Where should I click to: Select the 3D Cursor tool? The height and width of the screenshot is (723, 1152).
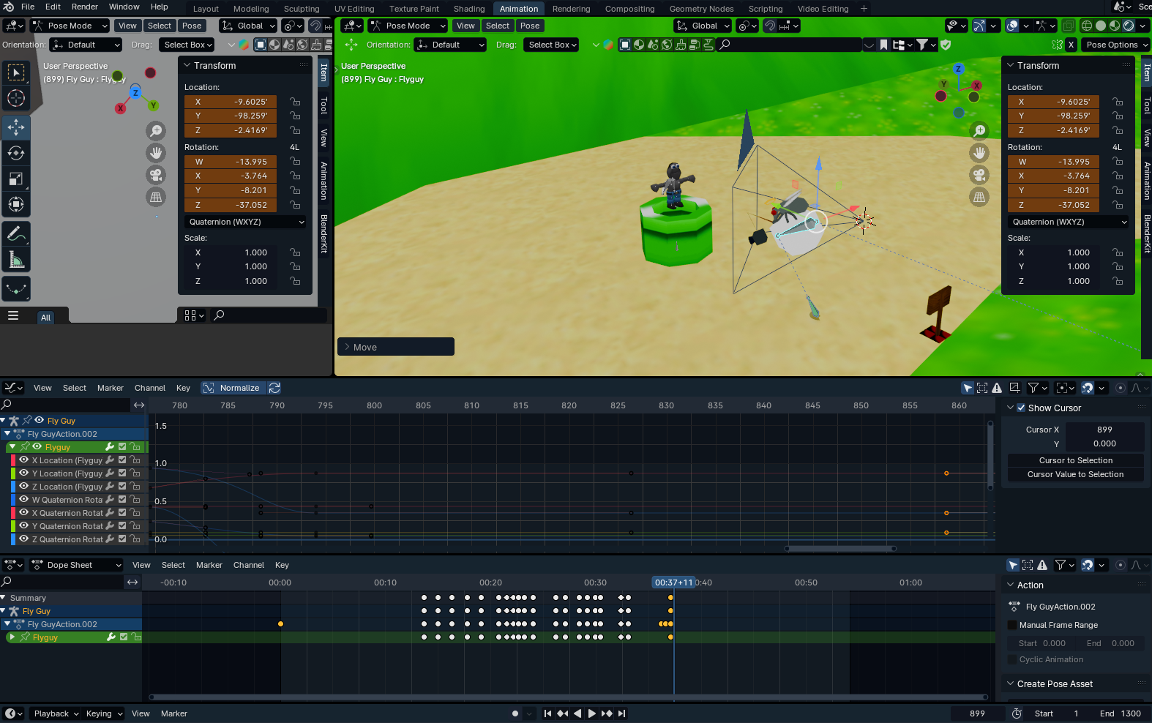pos(16,98)
